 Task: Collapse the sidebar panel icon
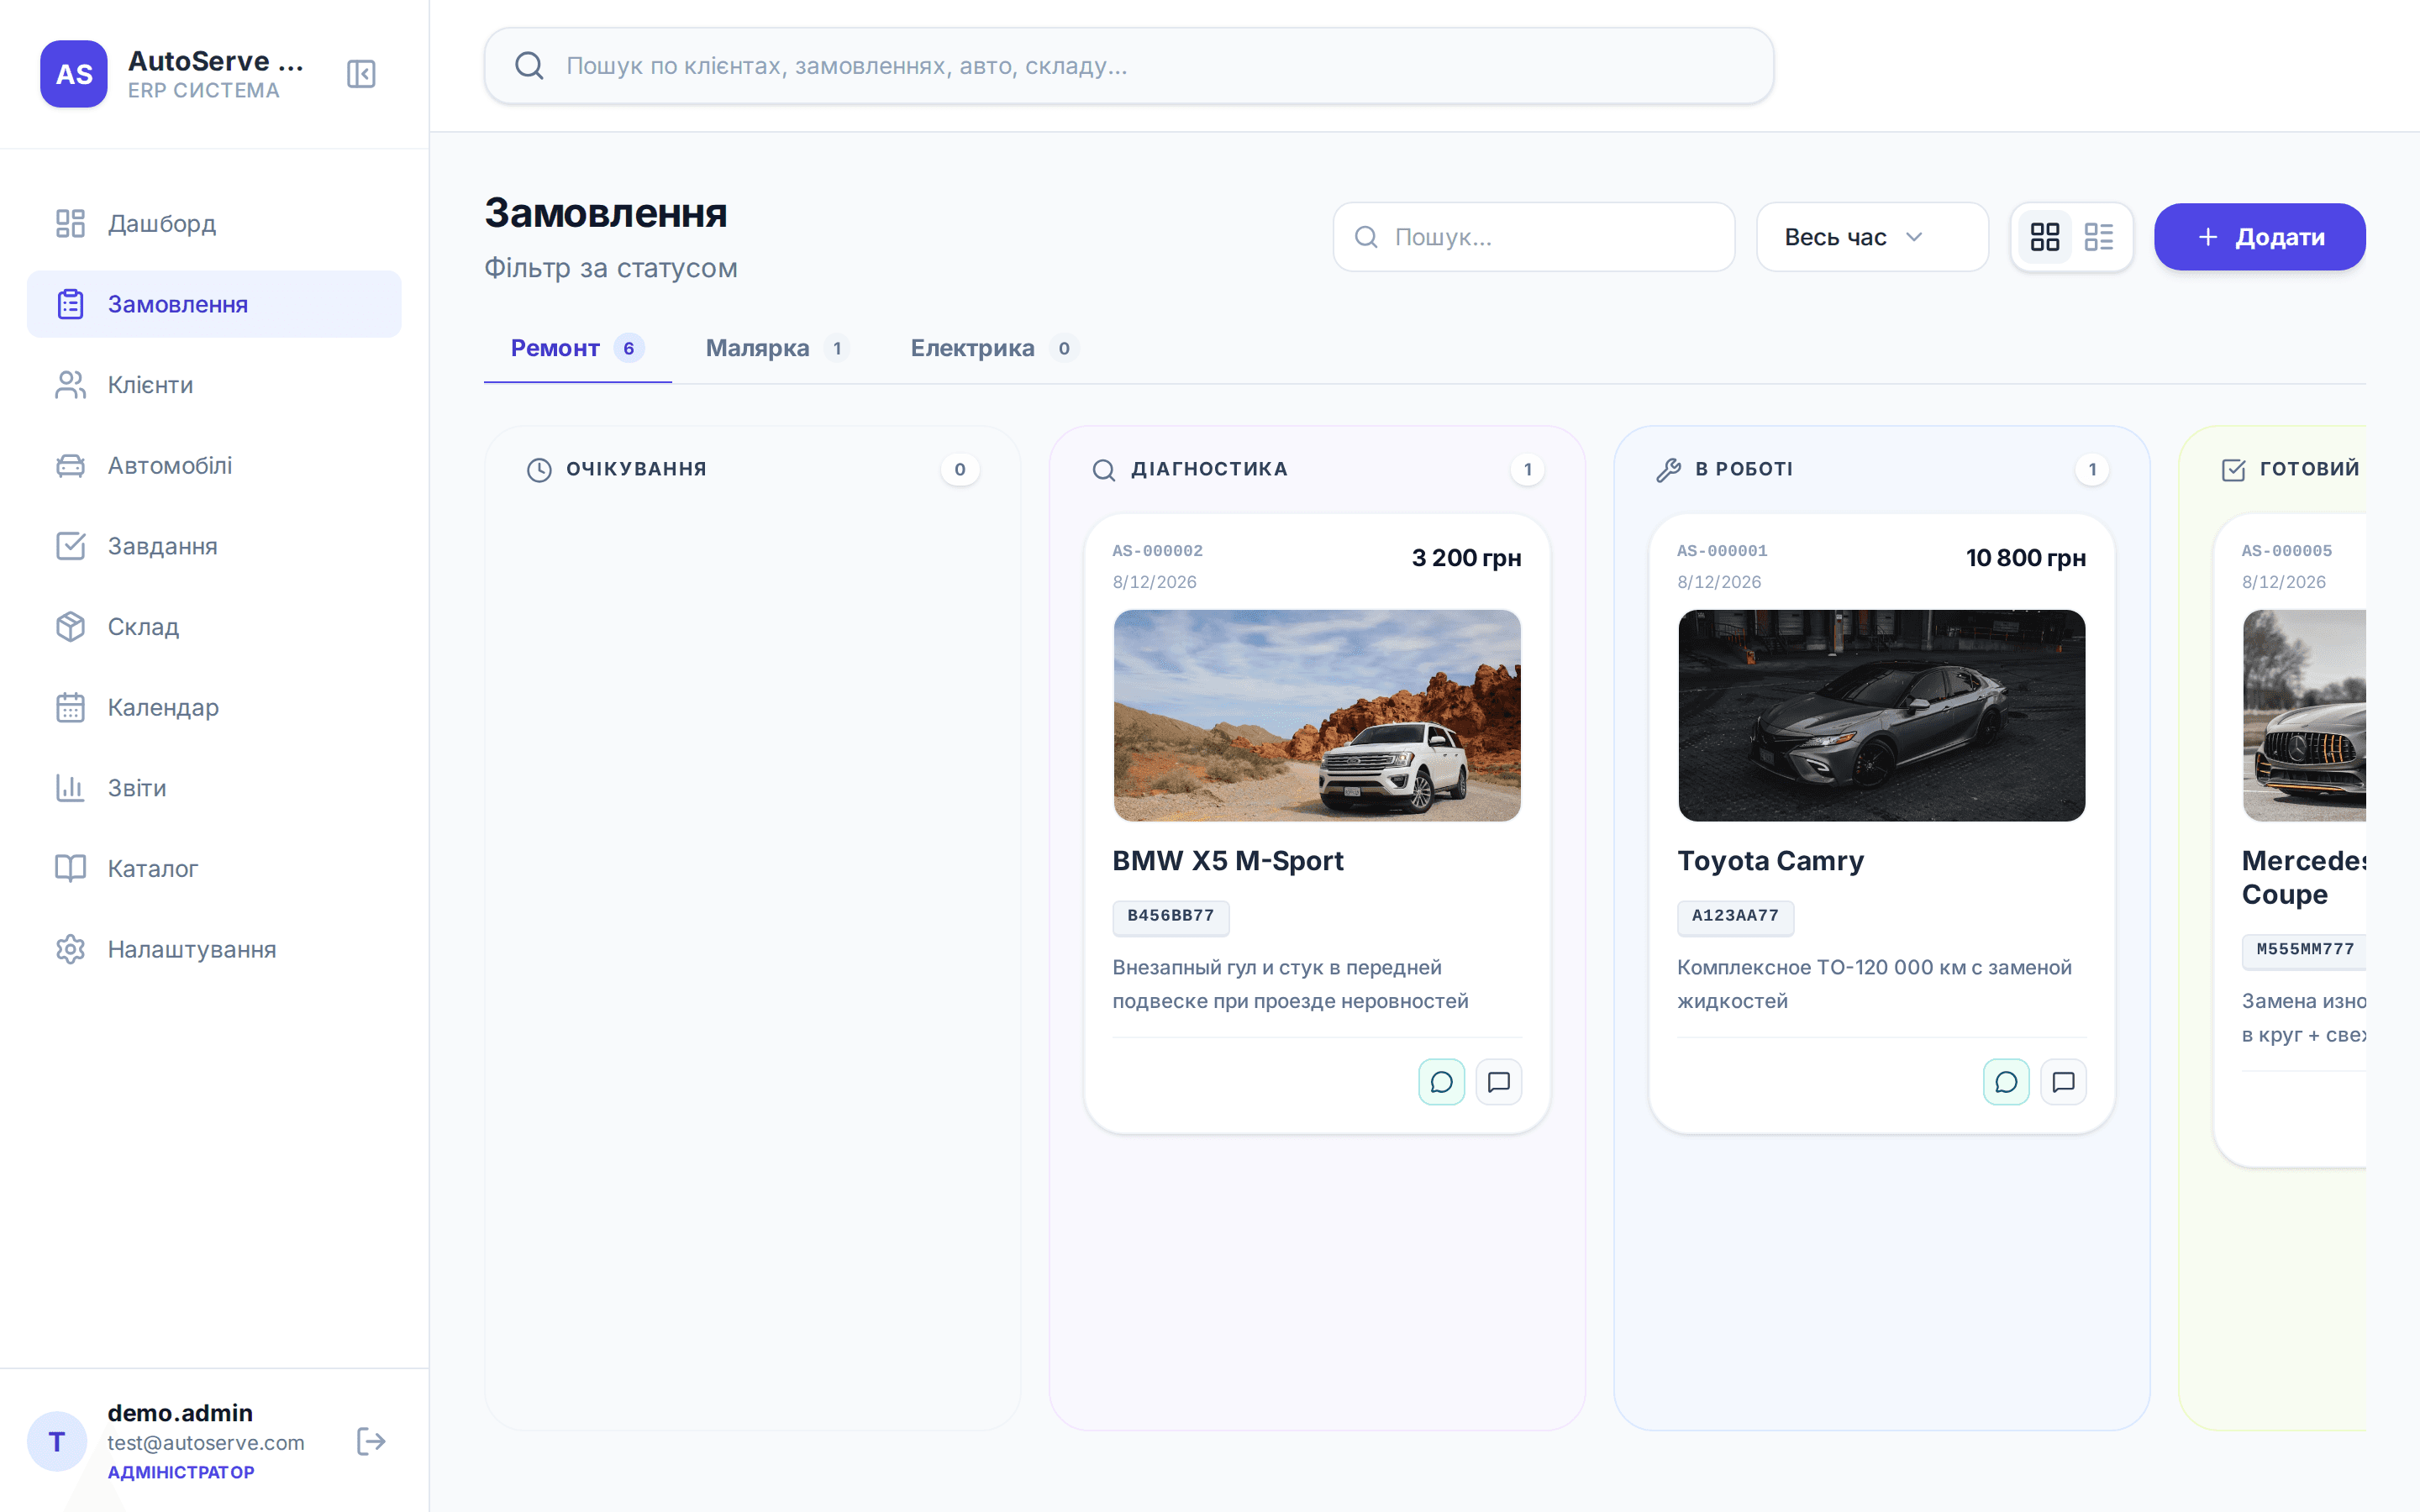pyautogui.click(x=361, y=74)
